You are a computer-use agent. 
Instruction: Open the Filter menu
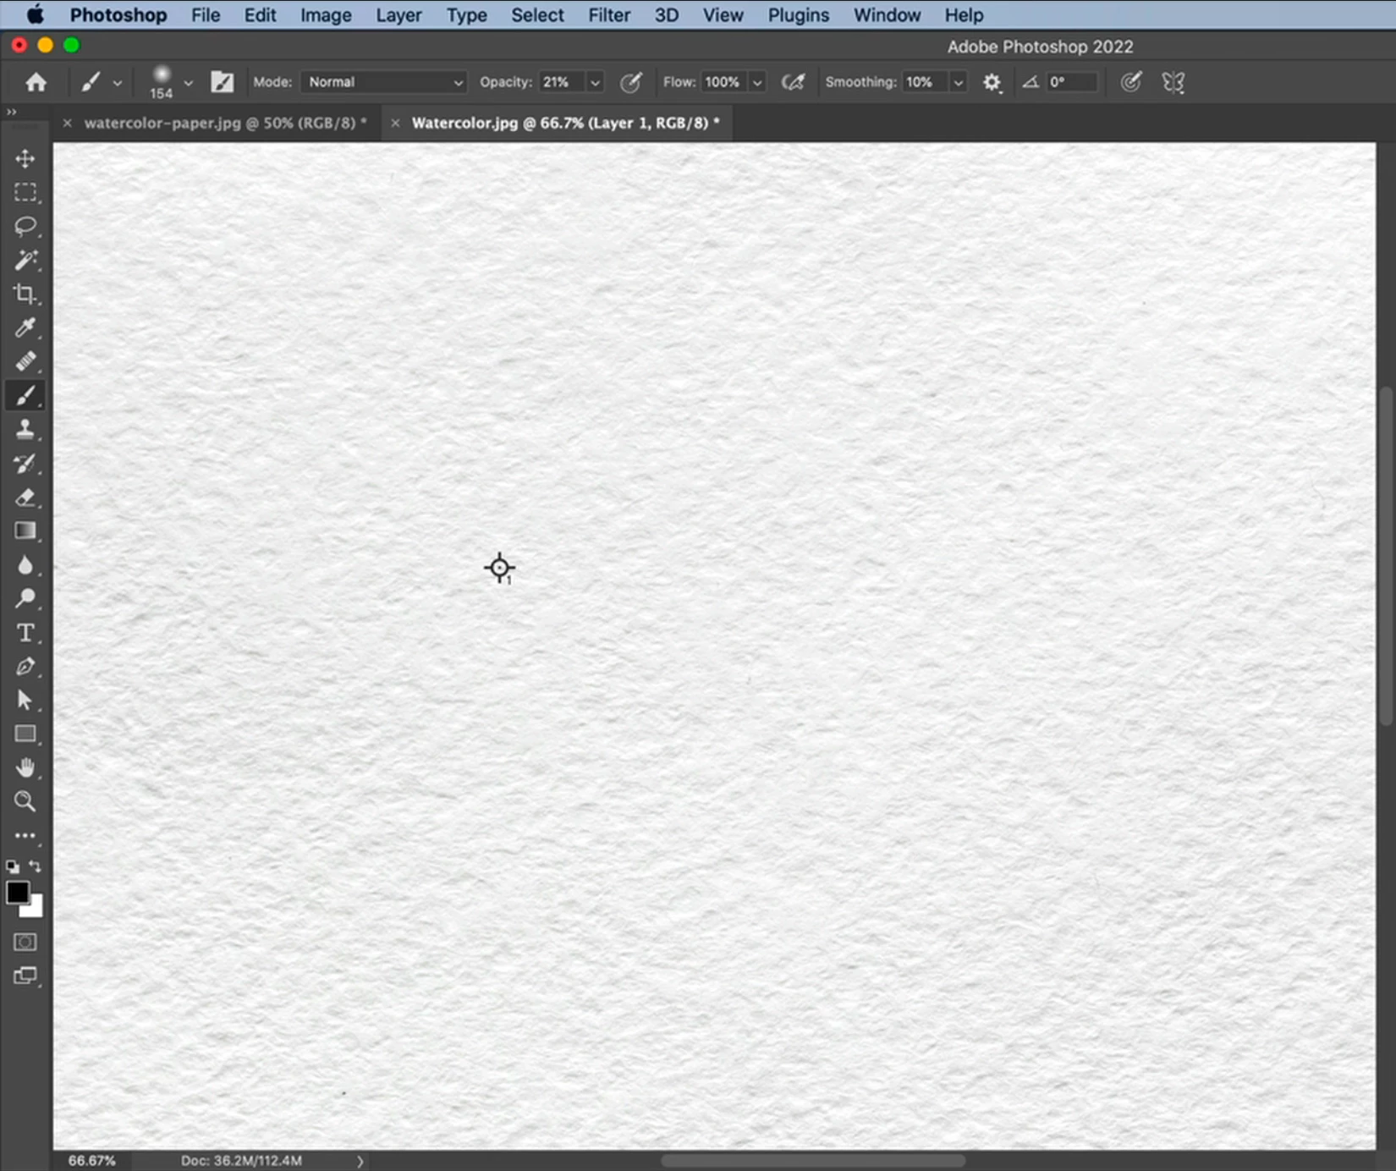[x=609, y=15]
